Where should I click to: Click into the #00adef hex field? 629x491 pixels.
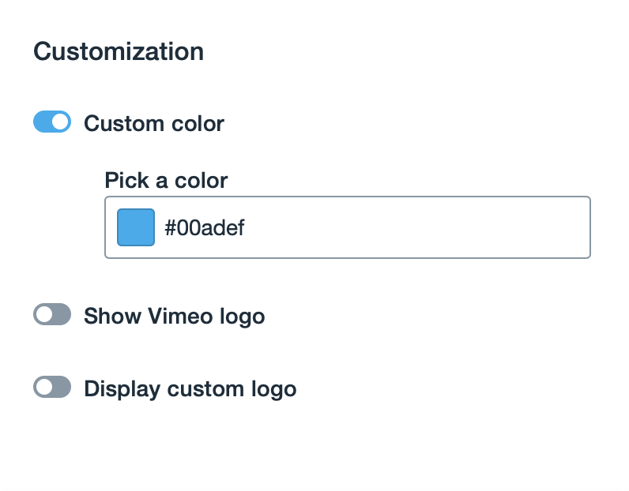371,227
